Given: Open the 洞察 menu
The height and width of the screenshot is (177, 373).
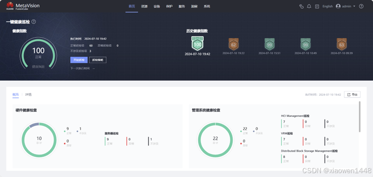Looking at the screenshot, I should pyautogui.click(x=194, y=6).
